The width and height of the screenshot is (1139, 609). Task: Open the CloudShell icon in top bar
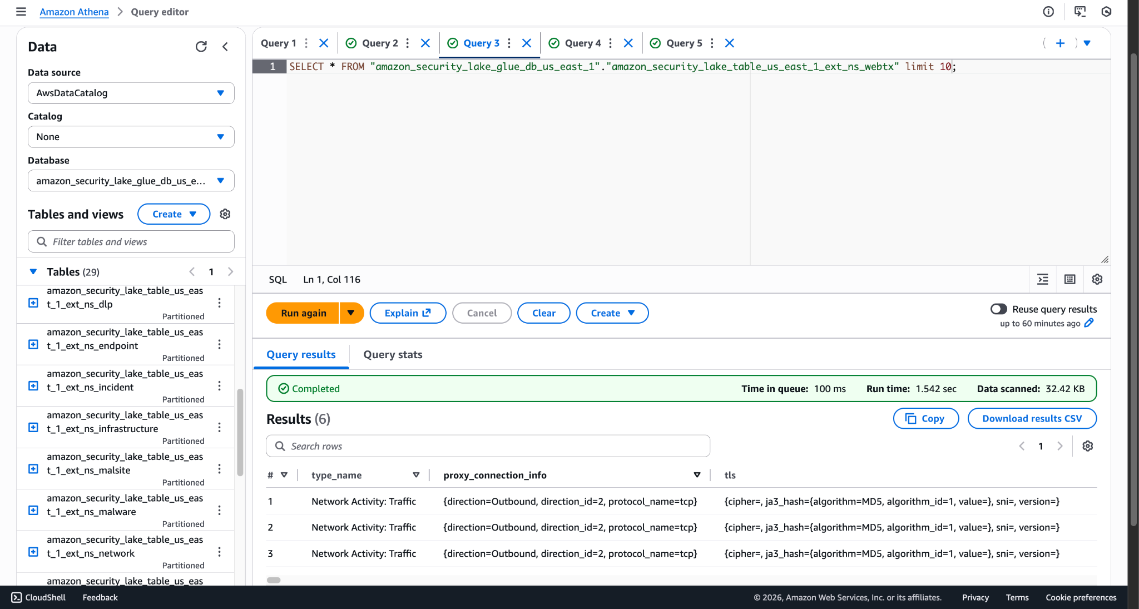[1080, 12]
